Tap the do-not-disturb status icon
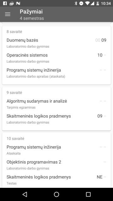The width and height of the screenshot is (113, 201). 81,3
